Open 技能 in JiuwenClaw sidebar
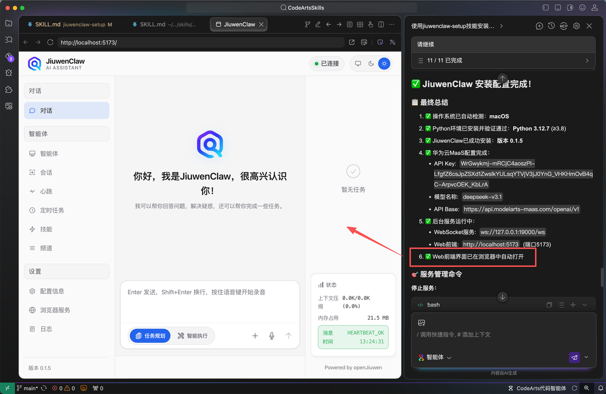 point(67,229)
